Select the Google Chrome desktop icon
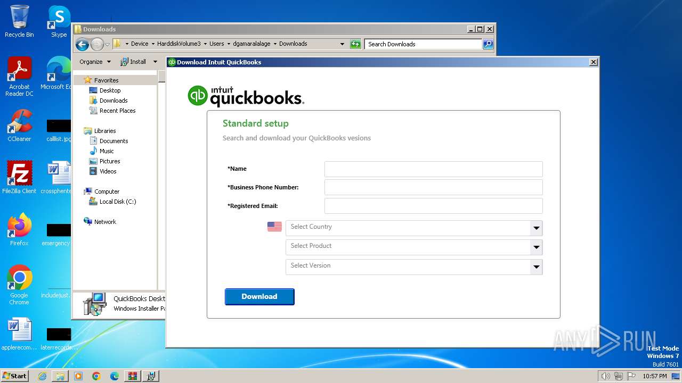 tap(19, 285)
